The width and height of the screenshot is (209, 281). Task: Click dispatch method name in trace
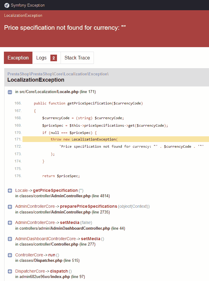point(59,271)
